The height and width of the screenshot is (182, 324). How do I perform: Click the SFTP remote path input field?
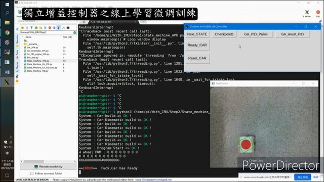(x=47, y=32)
